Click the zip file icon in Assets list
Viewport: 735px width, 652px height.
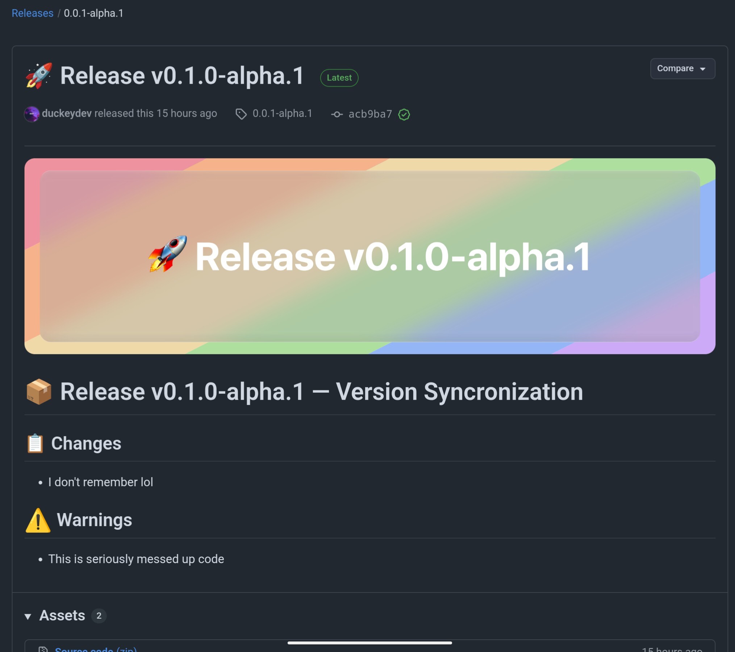pos(43,649)
